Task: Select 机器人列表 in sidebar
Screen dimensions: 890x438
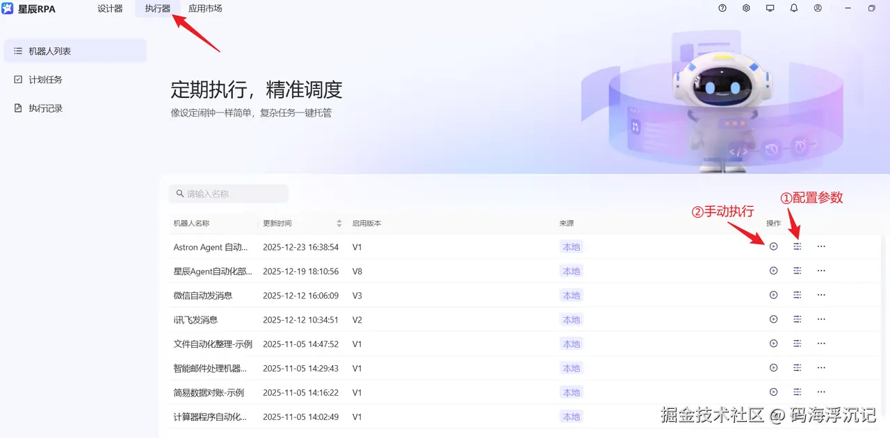Action: coord(75,51)
